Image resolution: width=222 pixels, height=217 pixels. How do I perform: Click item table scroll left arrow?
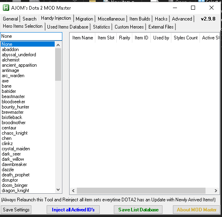[73, 191]
